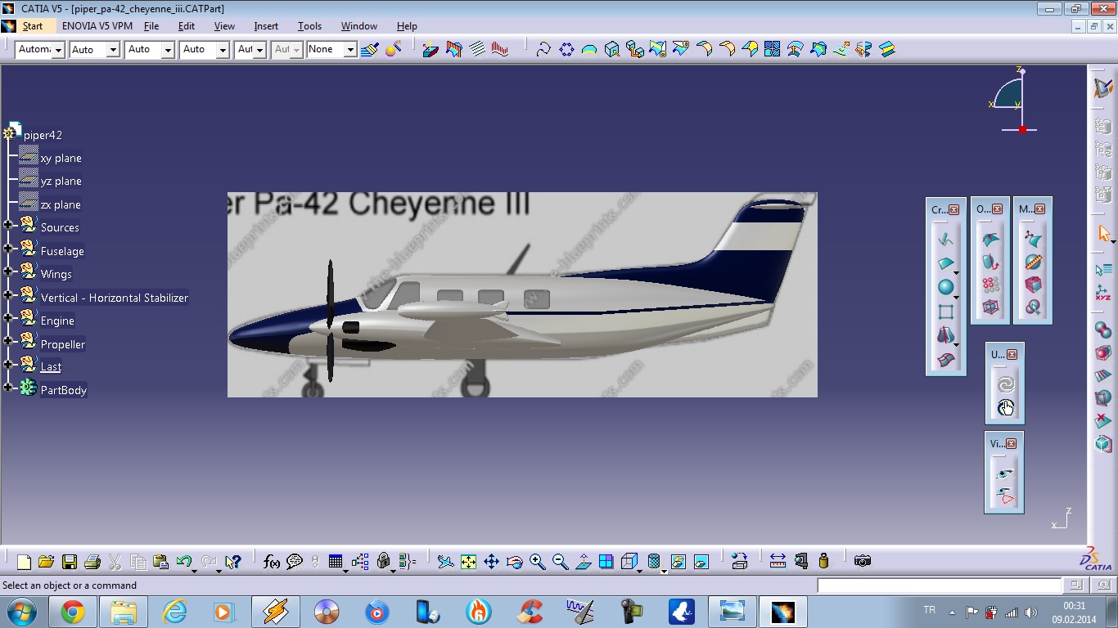Click the New document icon

[24, 562]
